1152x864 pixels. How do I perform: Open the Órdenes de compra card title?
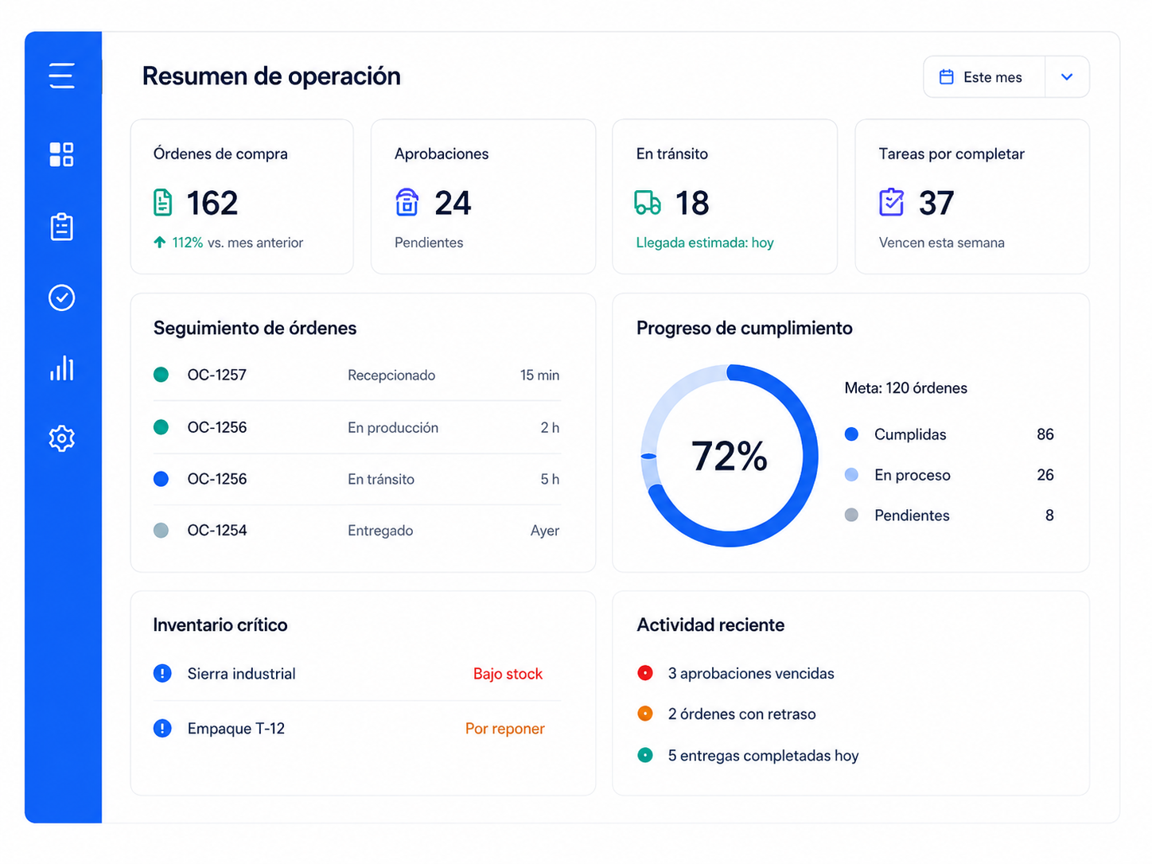click(x=220, y=154)
